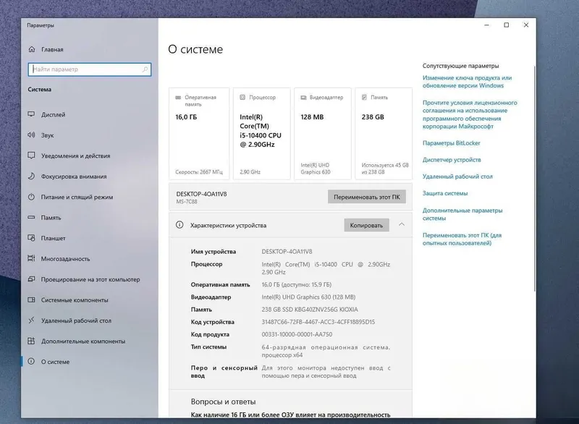Open Дополнительные параметры системы link
579x424 pixels.
point(462,214)
